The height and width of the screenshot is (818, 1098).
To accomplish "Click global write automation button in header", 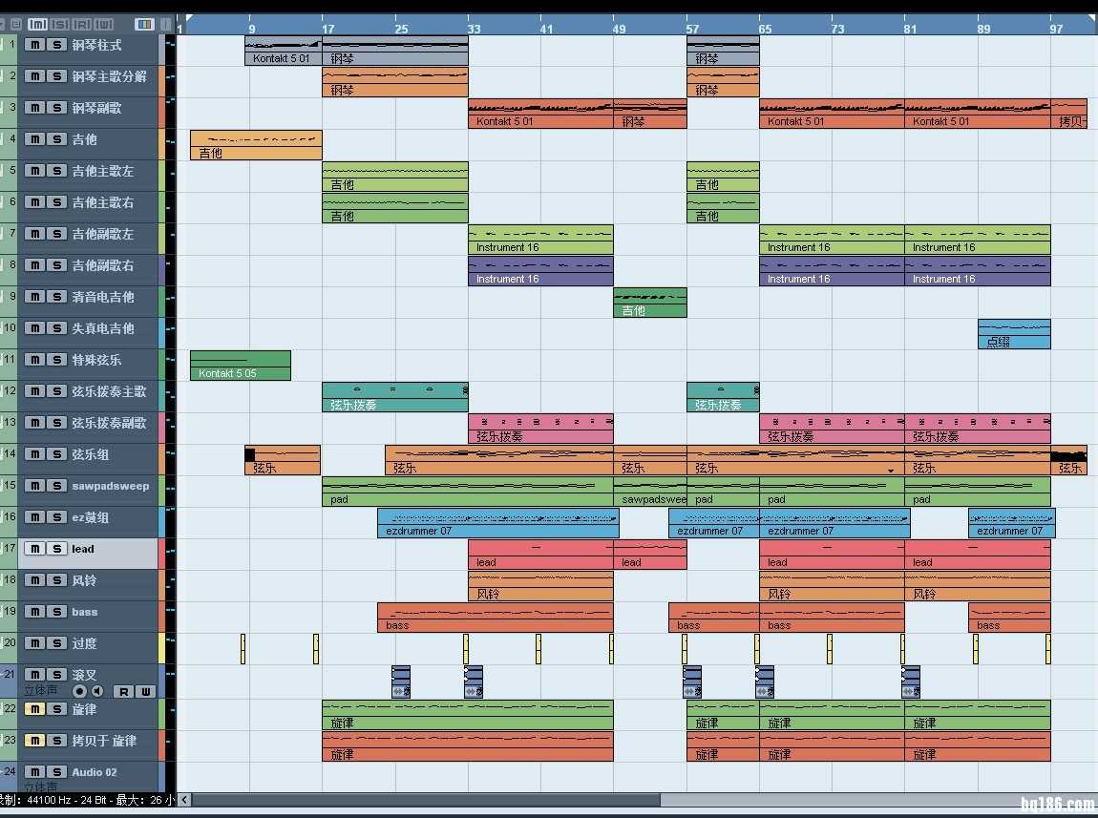I will pos(104,24).
